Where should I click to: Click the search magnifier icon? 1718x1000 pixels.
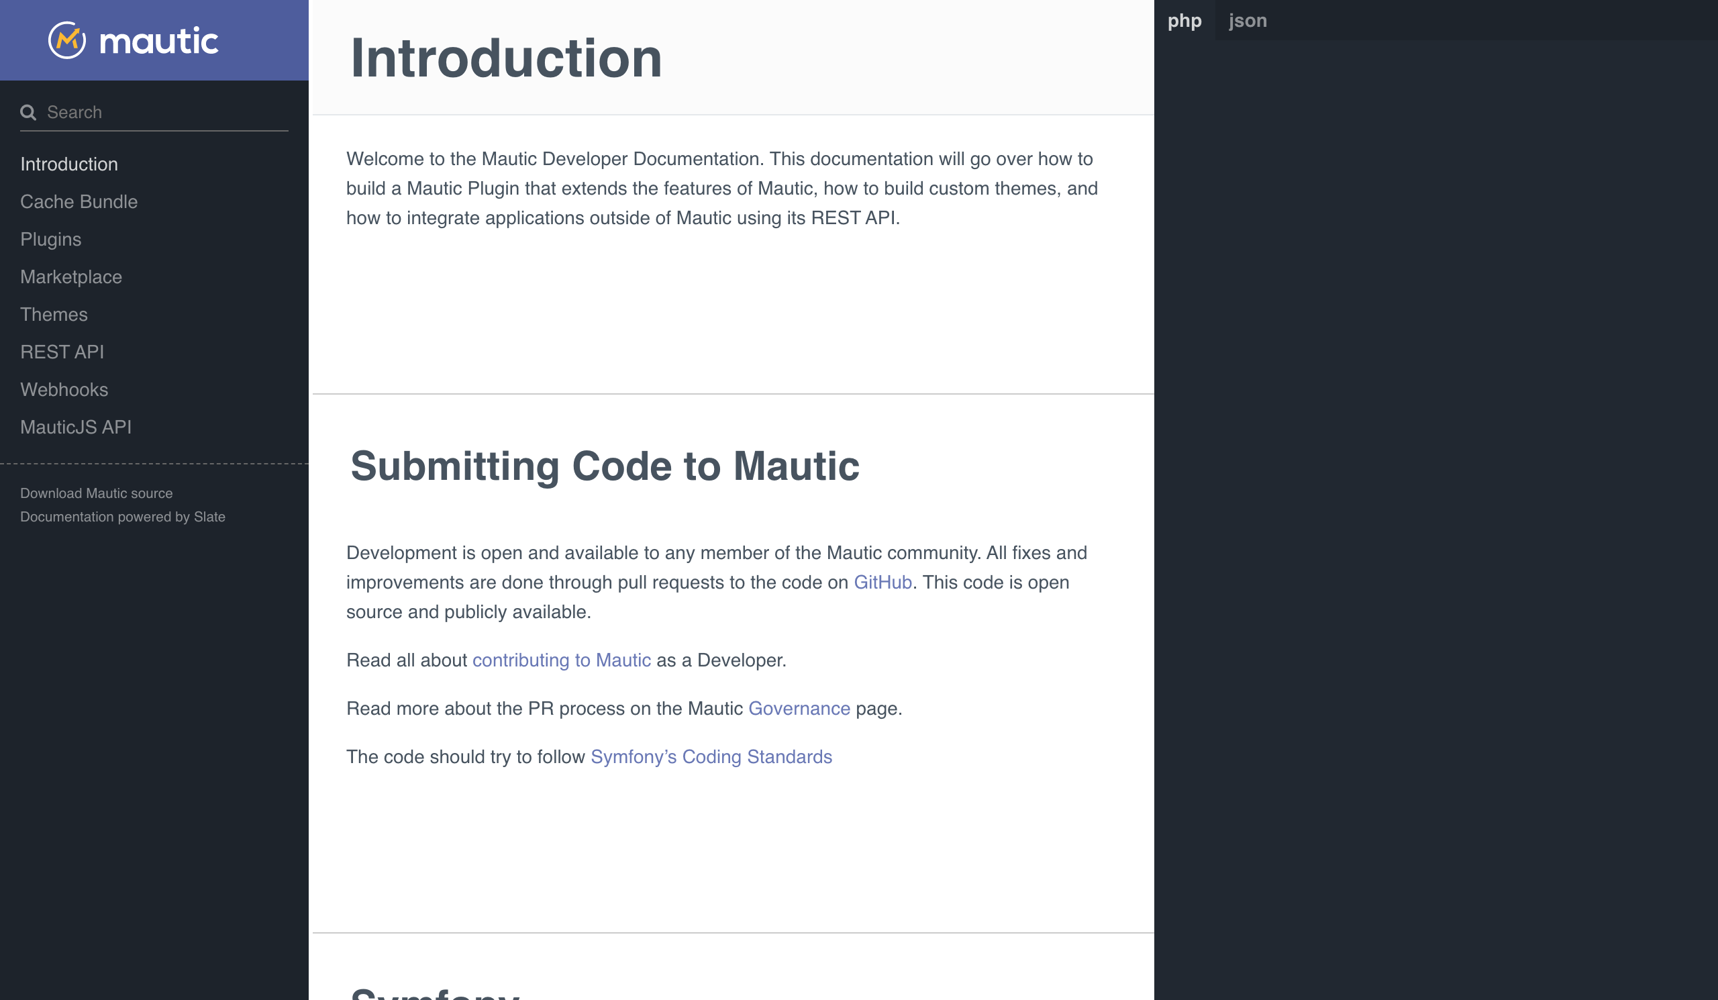pyautogui.click(x=28, y=113)
